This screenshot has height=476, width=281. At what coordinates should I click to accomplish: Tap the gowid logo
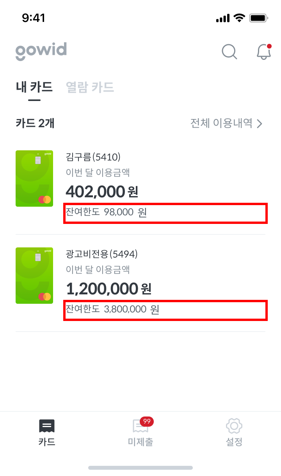pos(41,52)
